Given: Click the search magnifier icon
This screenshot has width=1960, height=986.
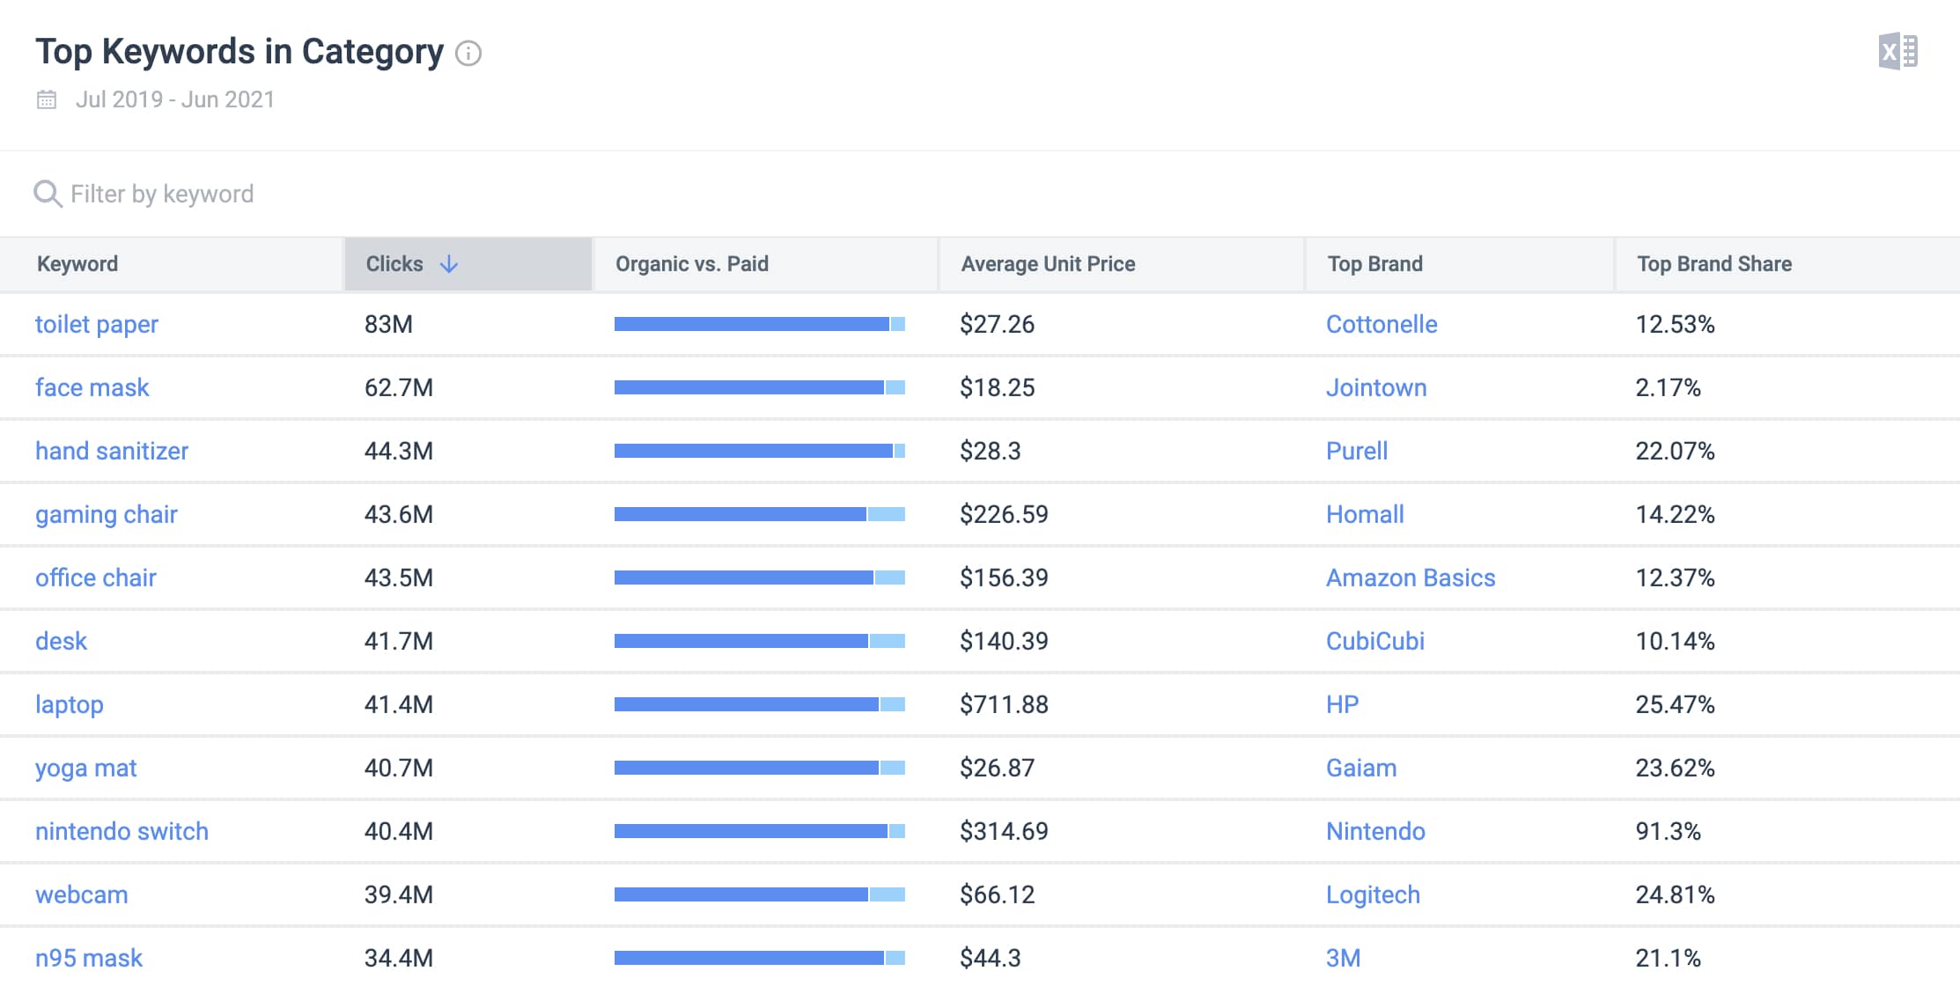Looking at the screenshot, I should 48,194.
